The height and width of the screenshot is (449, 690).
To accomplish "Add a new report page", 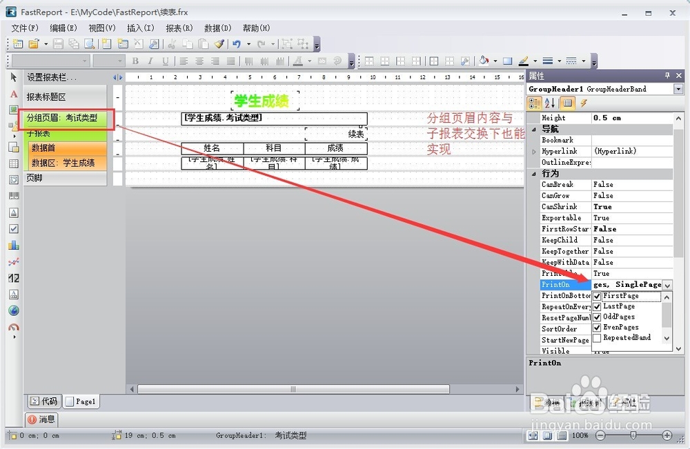I will pos(106,43).
